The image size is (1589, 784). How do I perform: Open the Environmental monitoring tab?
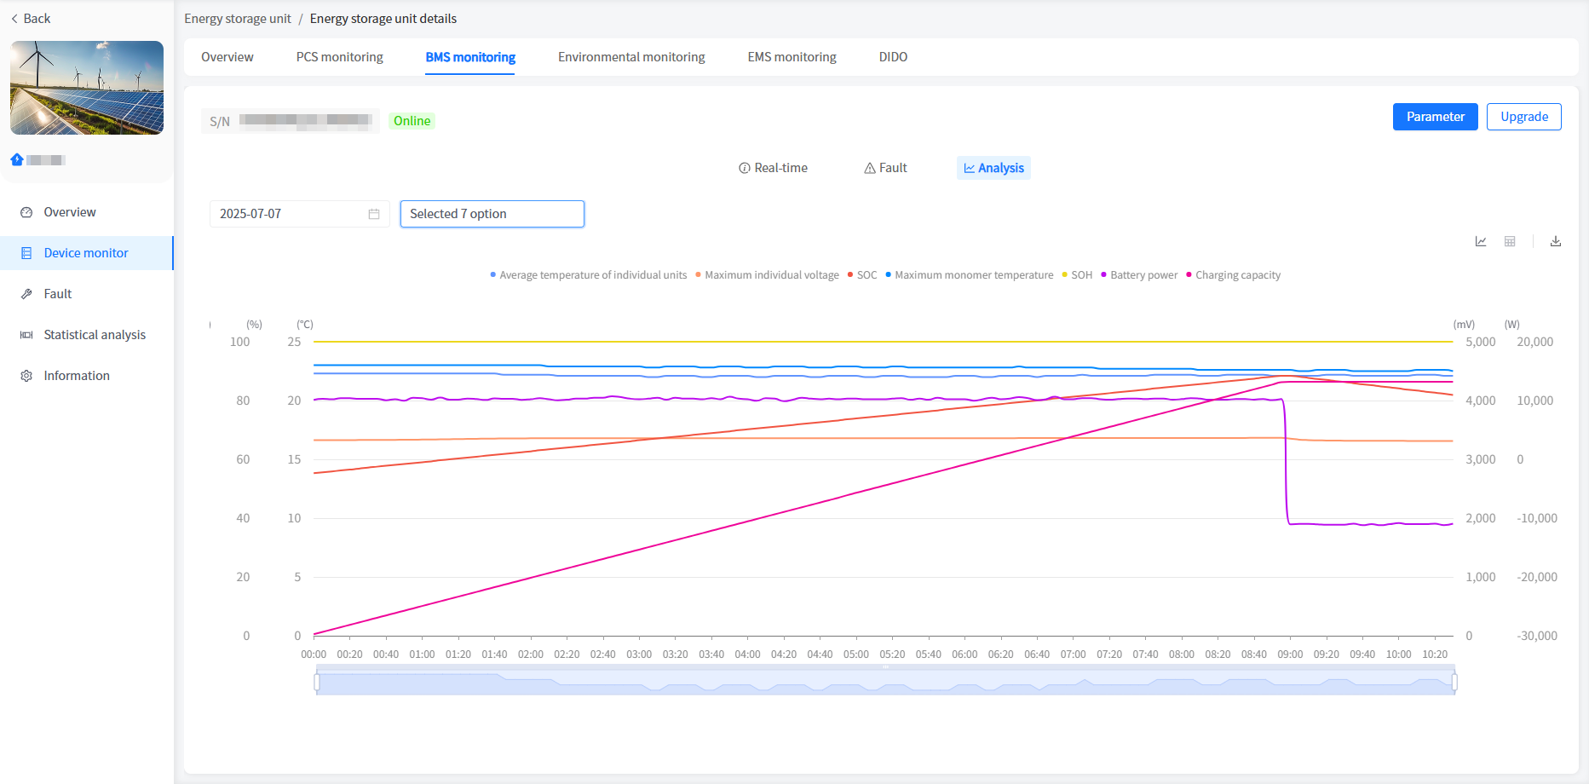pos(631,57)
